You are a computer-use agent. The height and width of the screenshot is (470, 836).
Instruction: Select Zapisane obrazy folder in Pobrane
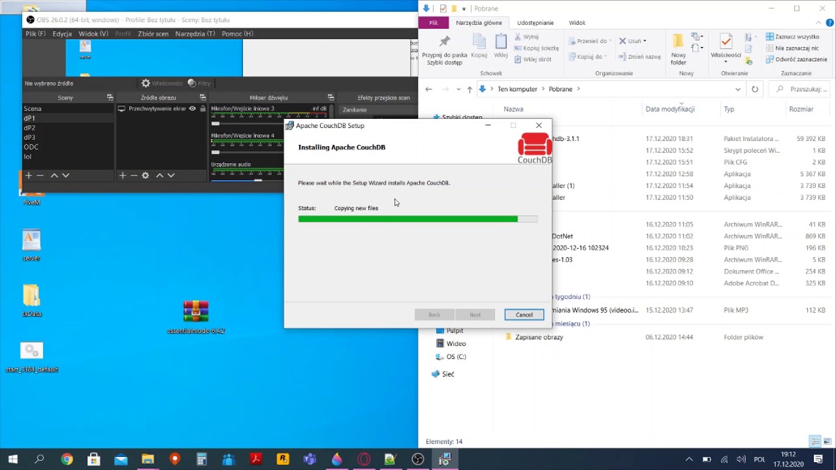click(539, 337)
